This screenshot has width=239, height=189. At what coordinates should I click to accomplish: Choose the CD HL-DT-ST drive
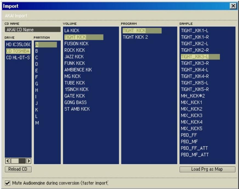(x=18, y=57)
